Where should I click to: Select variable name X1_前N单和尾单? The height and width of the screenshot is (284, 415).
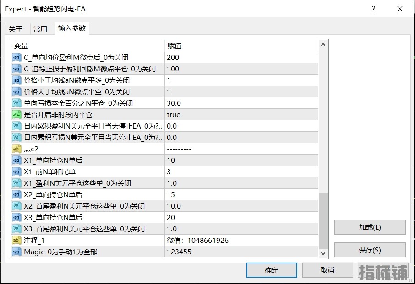(50, 172)
